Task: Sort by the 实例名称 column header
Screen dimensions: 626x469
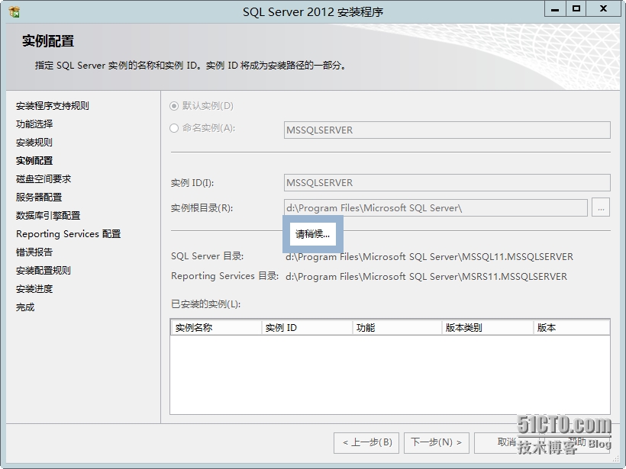Action: (216, 328)
